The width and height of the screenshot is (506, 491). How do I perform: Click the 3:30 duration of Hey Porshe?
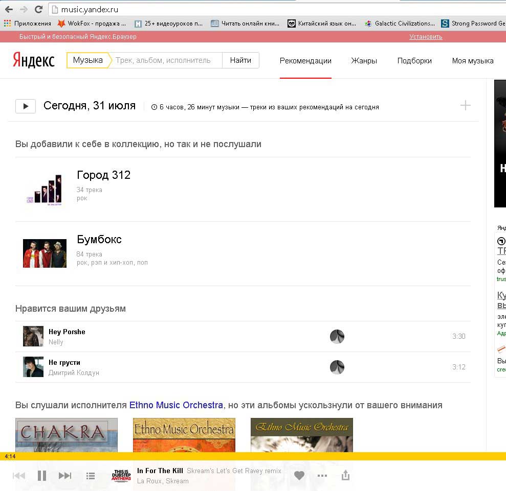[458, 336]
